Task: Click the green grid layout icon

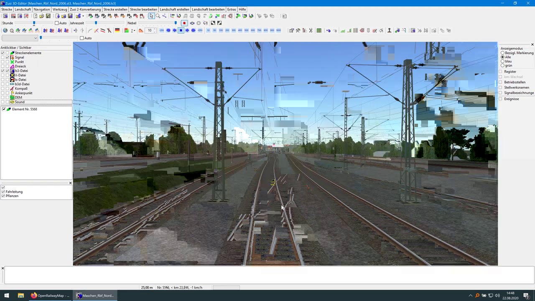Action: tap(319, 31)
